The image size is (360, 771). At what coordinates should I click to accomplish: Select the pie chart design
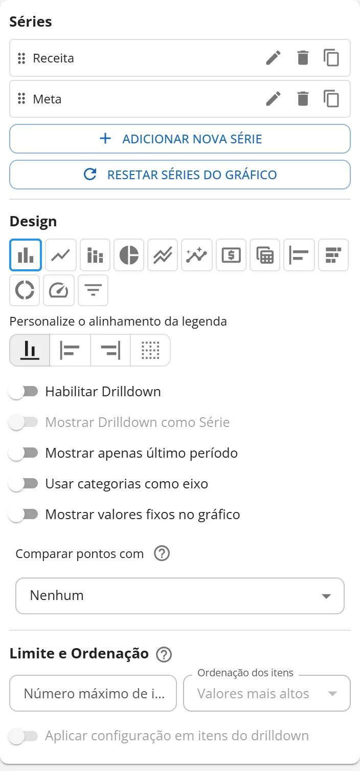(129, 255)
